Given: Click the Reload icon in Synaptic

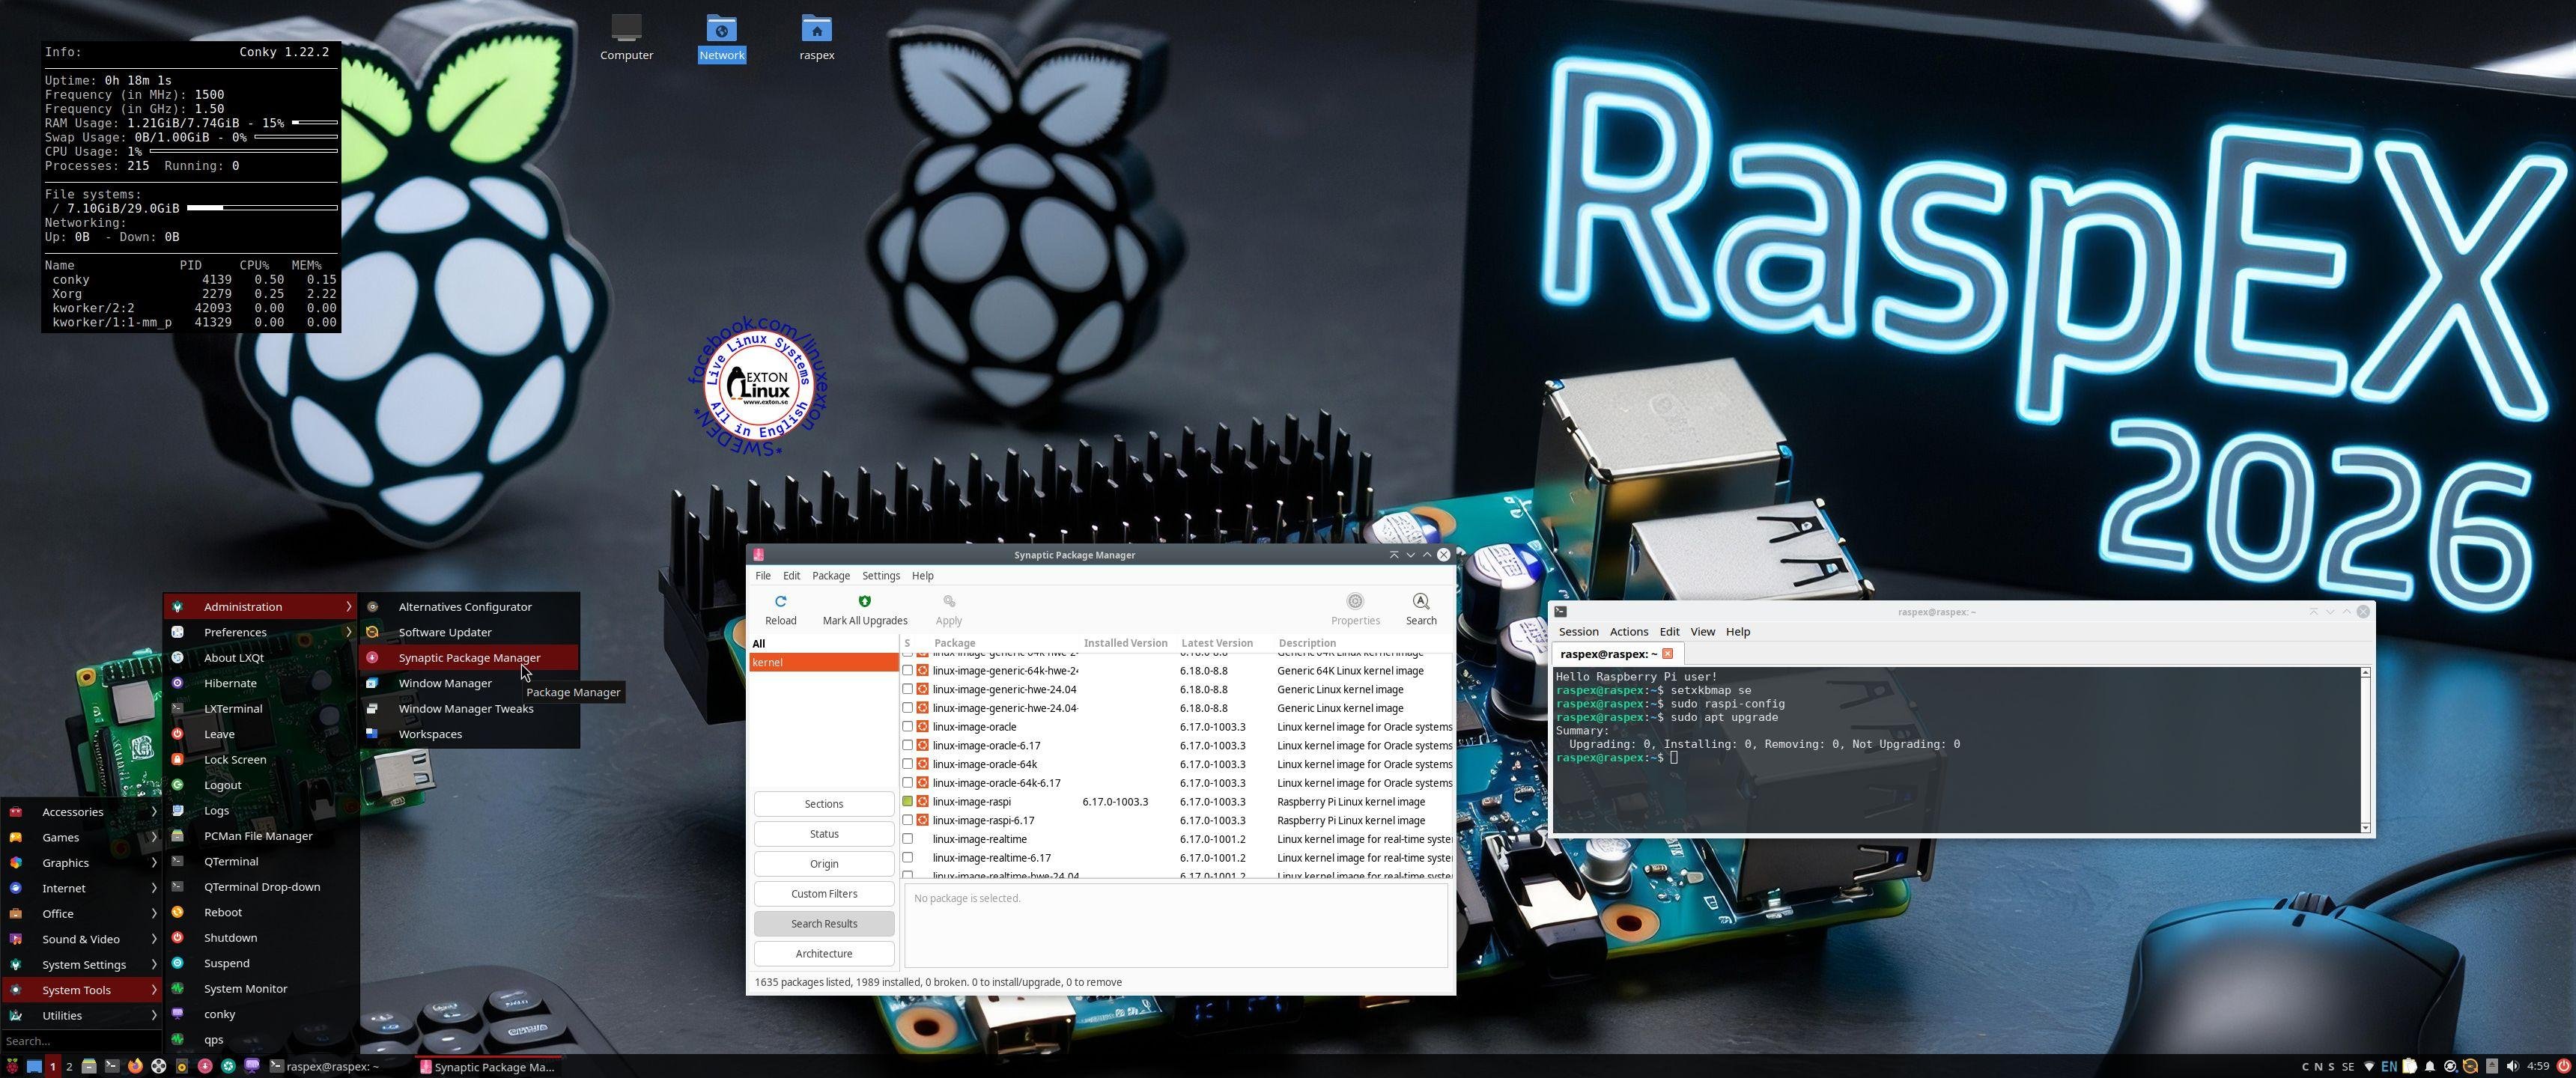Looking at the screenshot, I should pos(780,602).
